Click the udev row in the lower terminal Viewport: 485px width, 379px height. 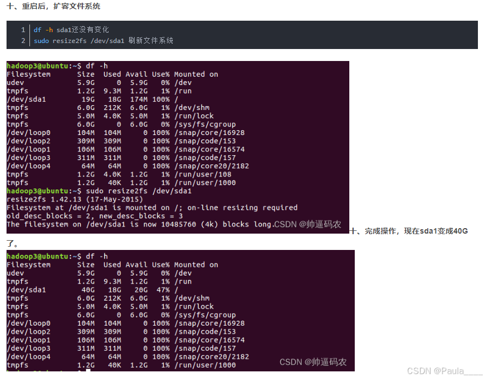[x=99, y=273]
